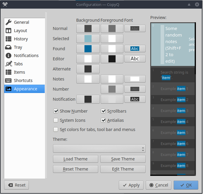This screenshot has height=194, width=203.
Task: Click the sidebar splitter handle
Action: coord(46,95)
